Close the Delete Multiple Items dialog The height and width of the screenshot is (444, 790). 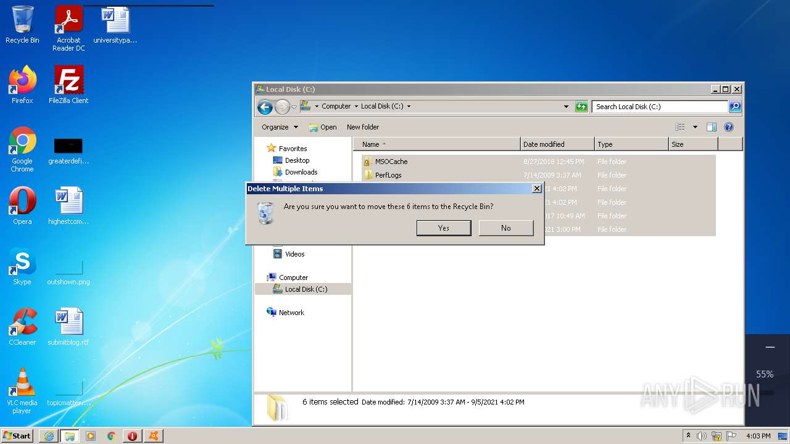[x=536, y=189]
